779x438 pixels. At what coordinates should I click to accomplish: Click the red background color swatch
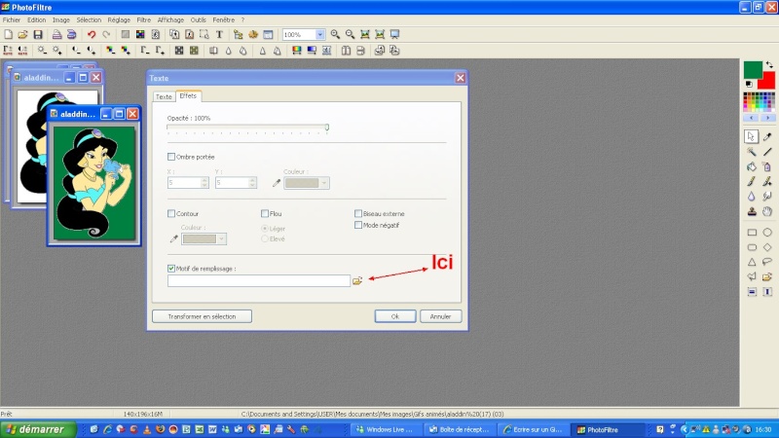pos(767,81)
